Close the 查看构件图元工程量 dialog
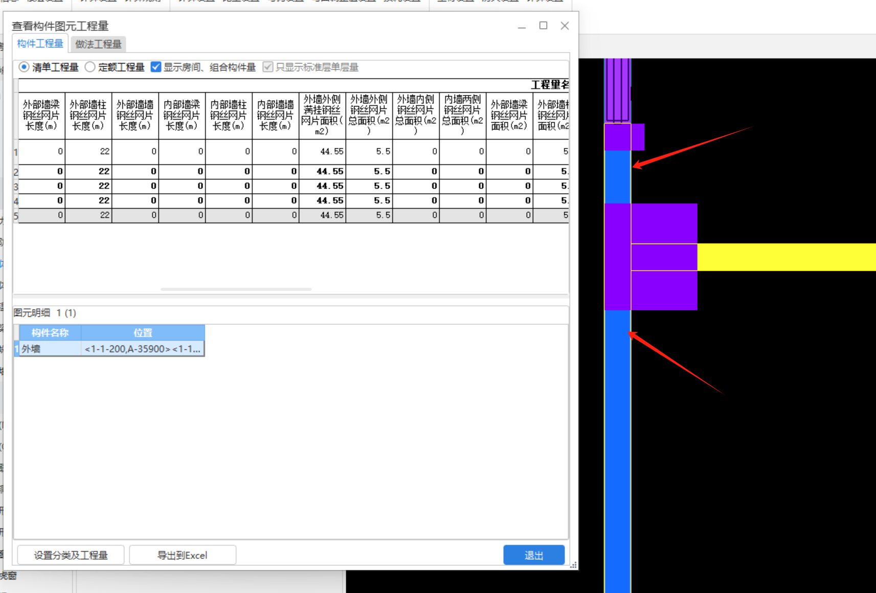Screen dimensions: 876x593 (x=565, y=26)
